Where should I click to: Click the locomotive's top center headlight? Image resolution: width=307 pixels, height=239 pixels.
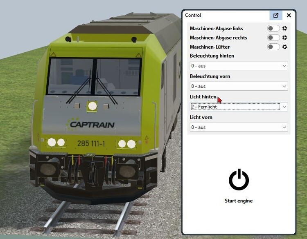(x=92, y=106)
